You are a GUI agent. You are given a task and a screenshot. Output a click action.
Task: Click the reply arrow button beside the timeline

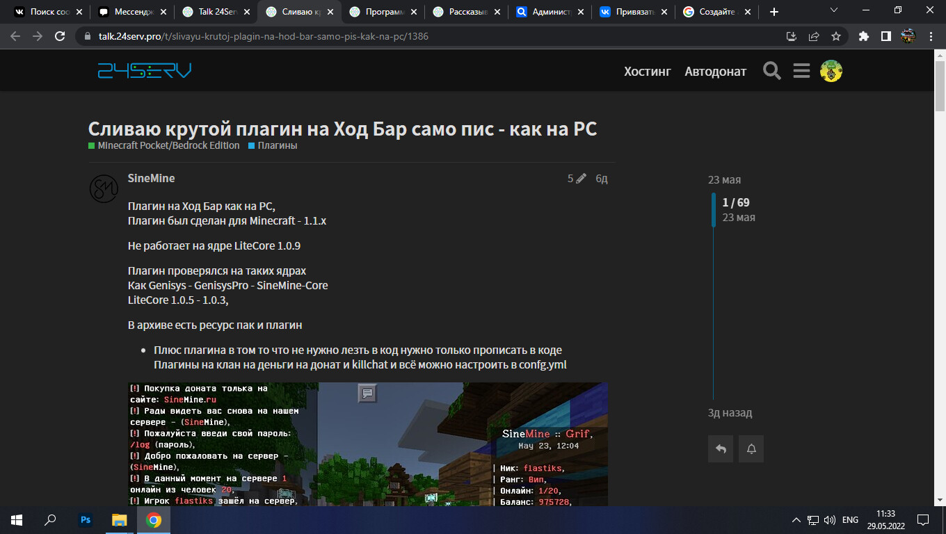coord(721,449)
